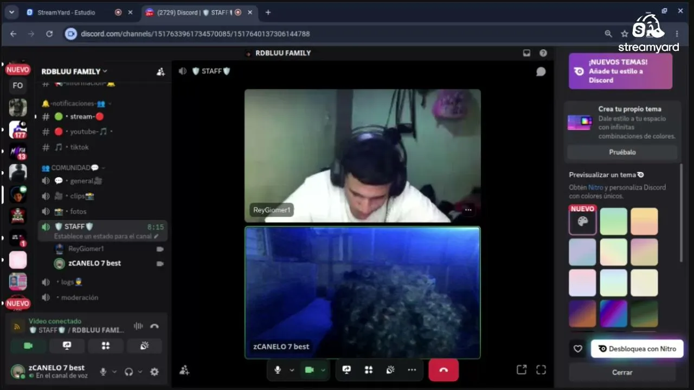The width and height of the screenshot is (694, 390).
Task: Open the output device arrow beside headphones
Action: coord(140,372)
